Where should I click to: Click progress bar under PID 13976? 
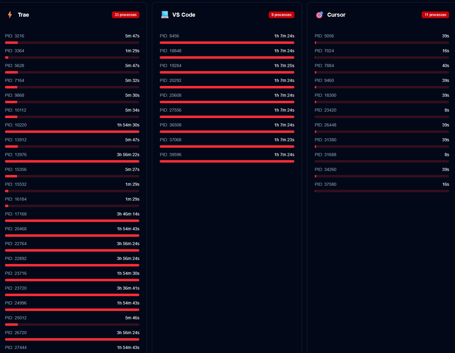point(72,161)
